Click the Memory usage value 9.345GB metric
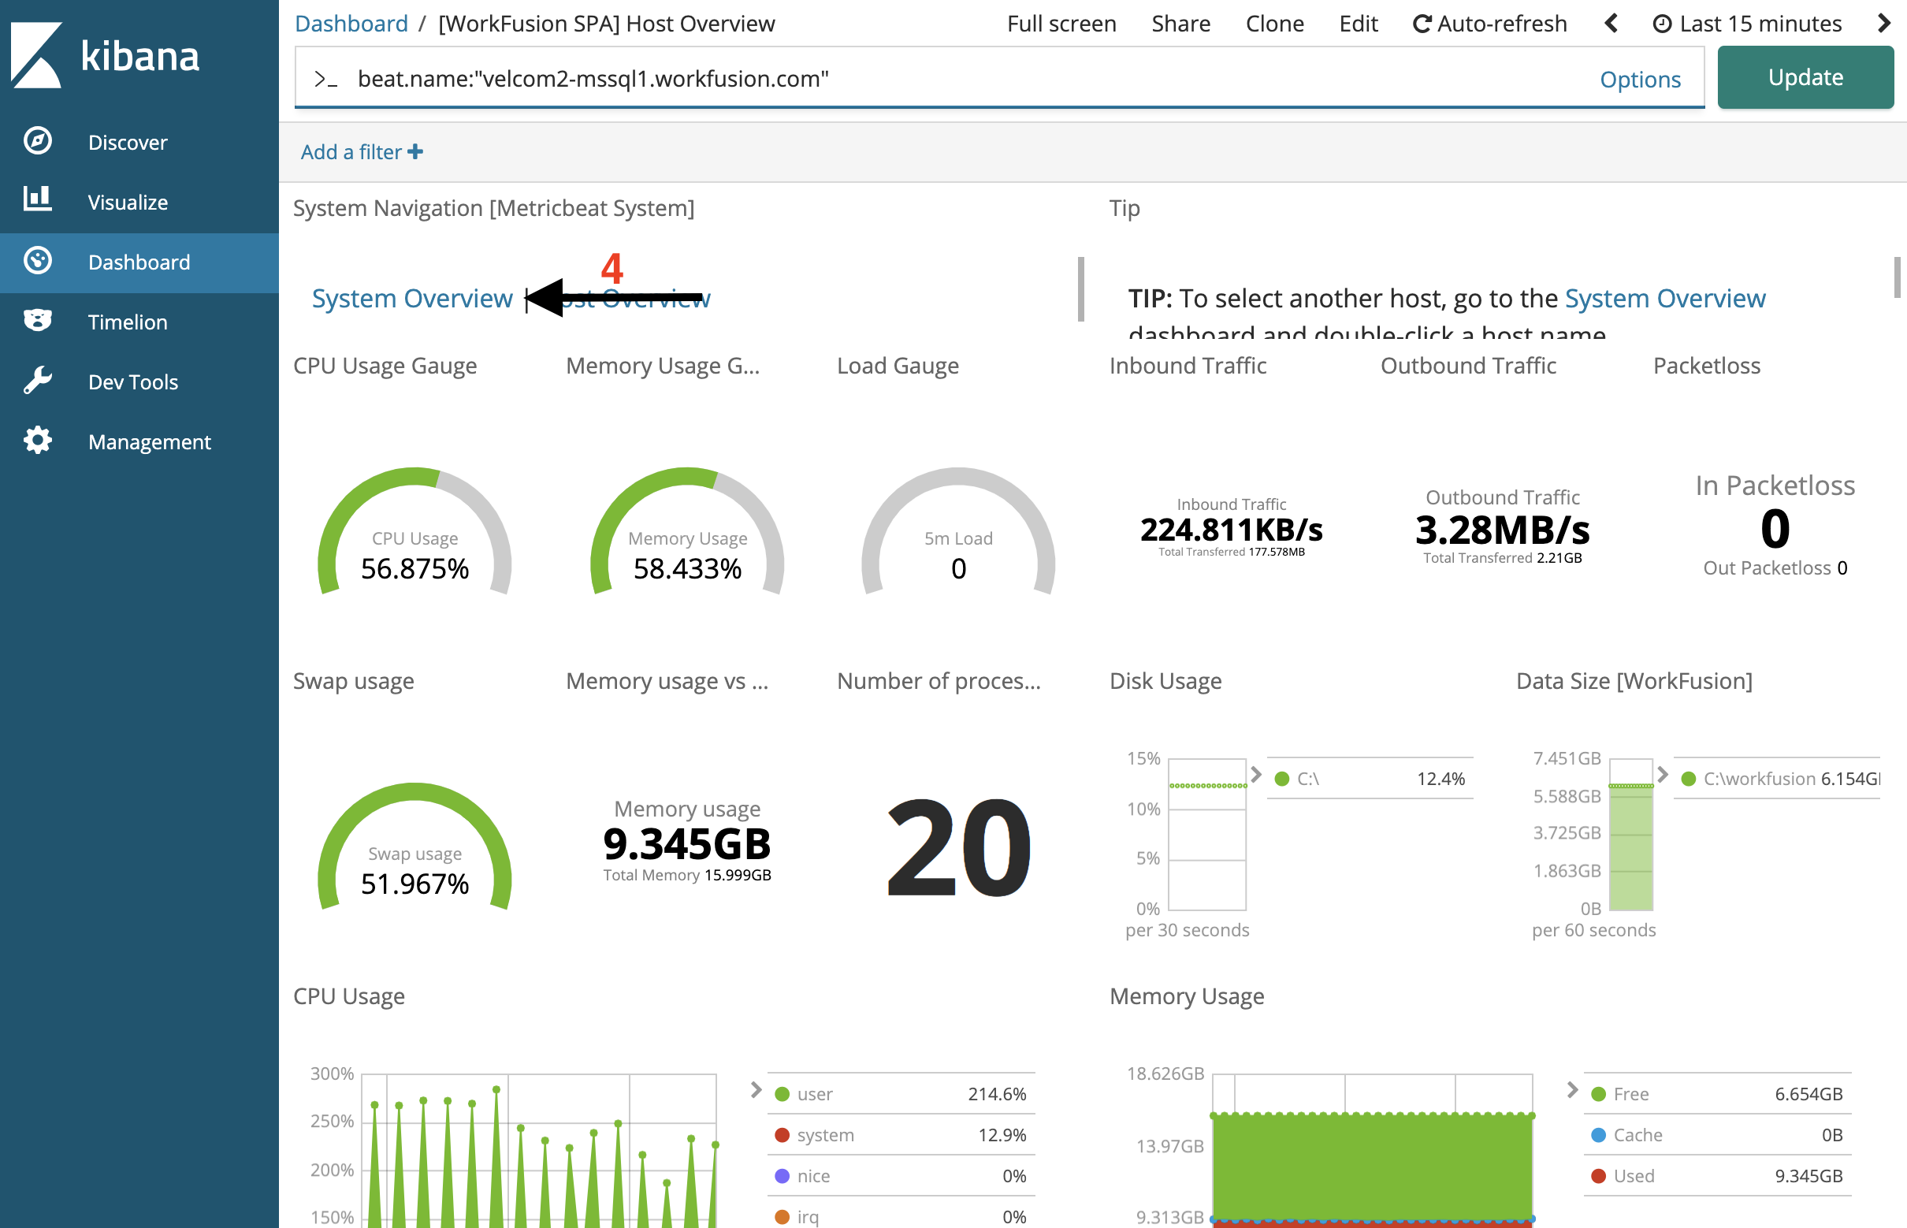Viewport: 1907px width, 1228px height. point(687,843)
